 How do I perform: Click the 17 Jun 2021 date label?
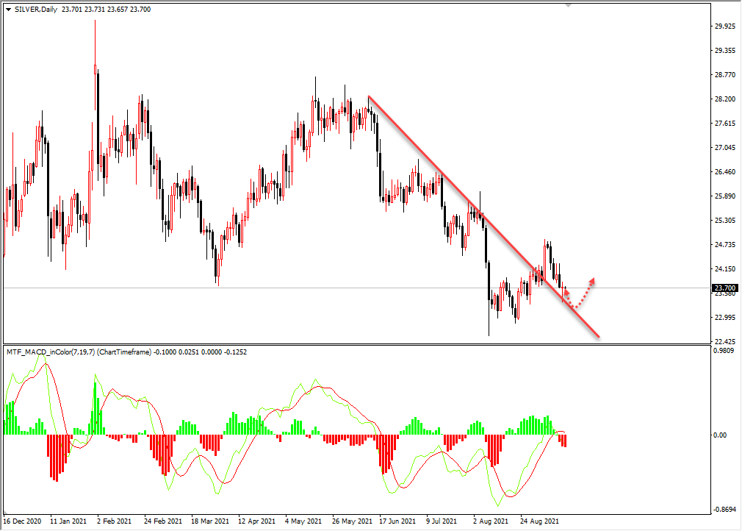click(x=397, y=521)
